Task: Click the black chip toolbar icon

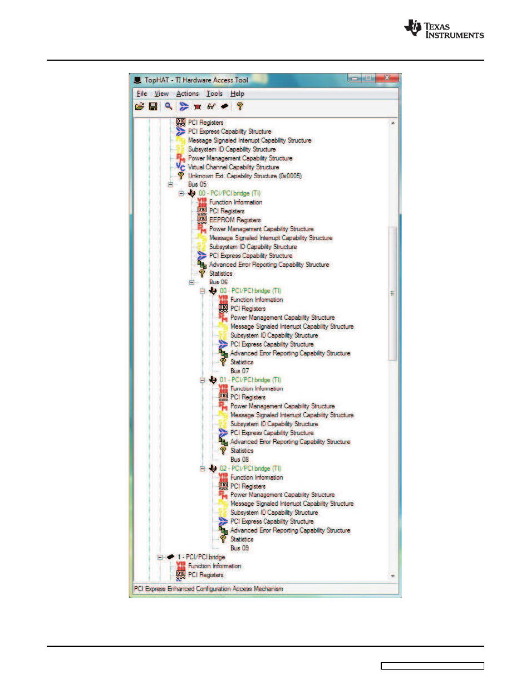Action: [225, 106]
